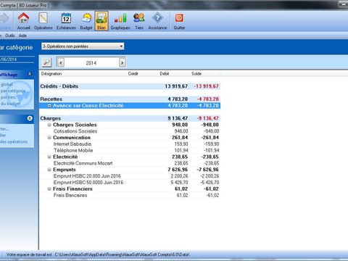Select Emprunt HSBC 20.000 Juin 2016 row
This screenshot has height=261, width=348.
pos(130,176)
